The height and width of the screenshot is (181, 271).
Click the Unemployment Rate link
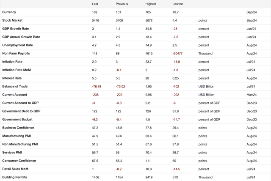pos(17,45)
